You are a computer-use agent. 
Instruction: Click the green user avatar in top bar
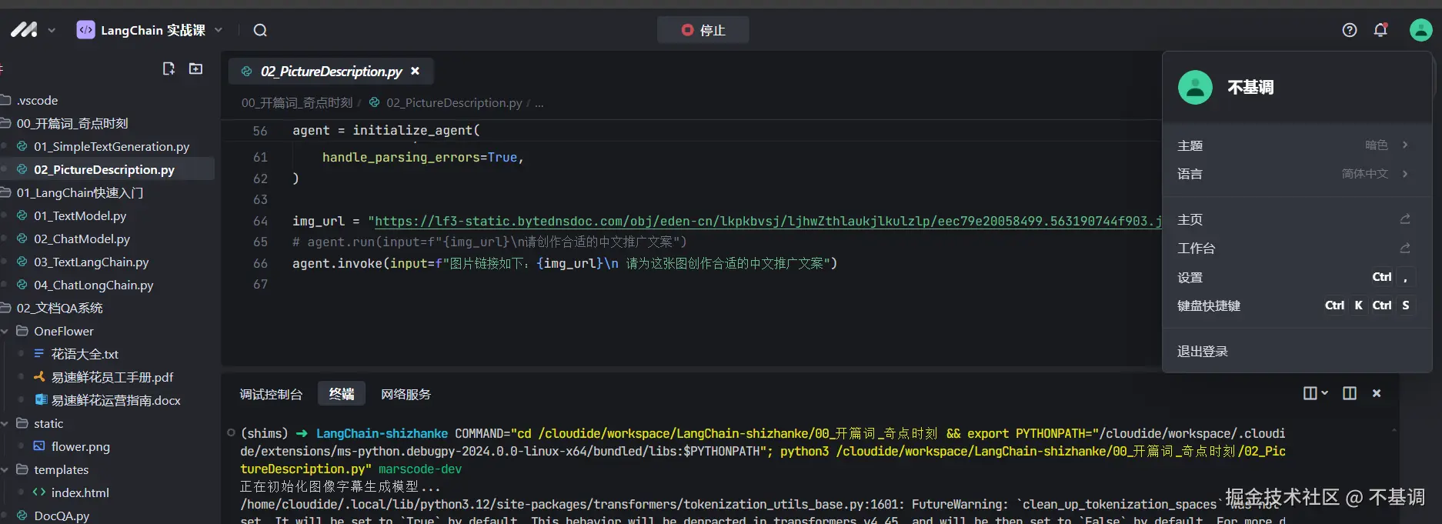coord(1420,30)
